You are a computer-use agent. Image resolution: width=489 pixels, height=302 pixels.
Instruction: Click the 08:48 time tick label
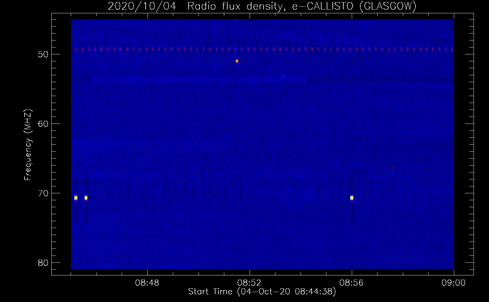[147, 283]
